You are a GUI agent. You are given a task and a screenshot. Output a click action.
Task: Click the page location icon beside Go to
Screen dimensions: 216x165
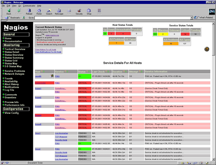tap(24, 18)
